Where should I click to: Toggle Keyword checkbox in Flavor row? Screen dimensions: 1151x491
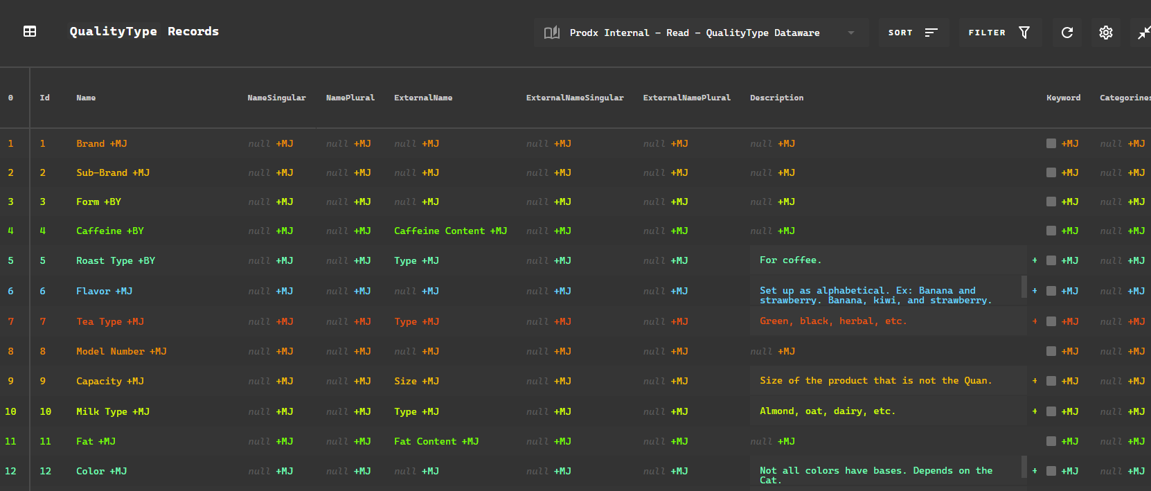[x=1051, y=291]
